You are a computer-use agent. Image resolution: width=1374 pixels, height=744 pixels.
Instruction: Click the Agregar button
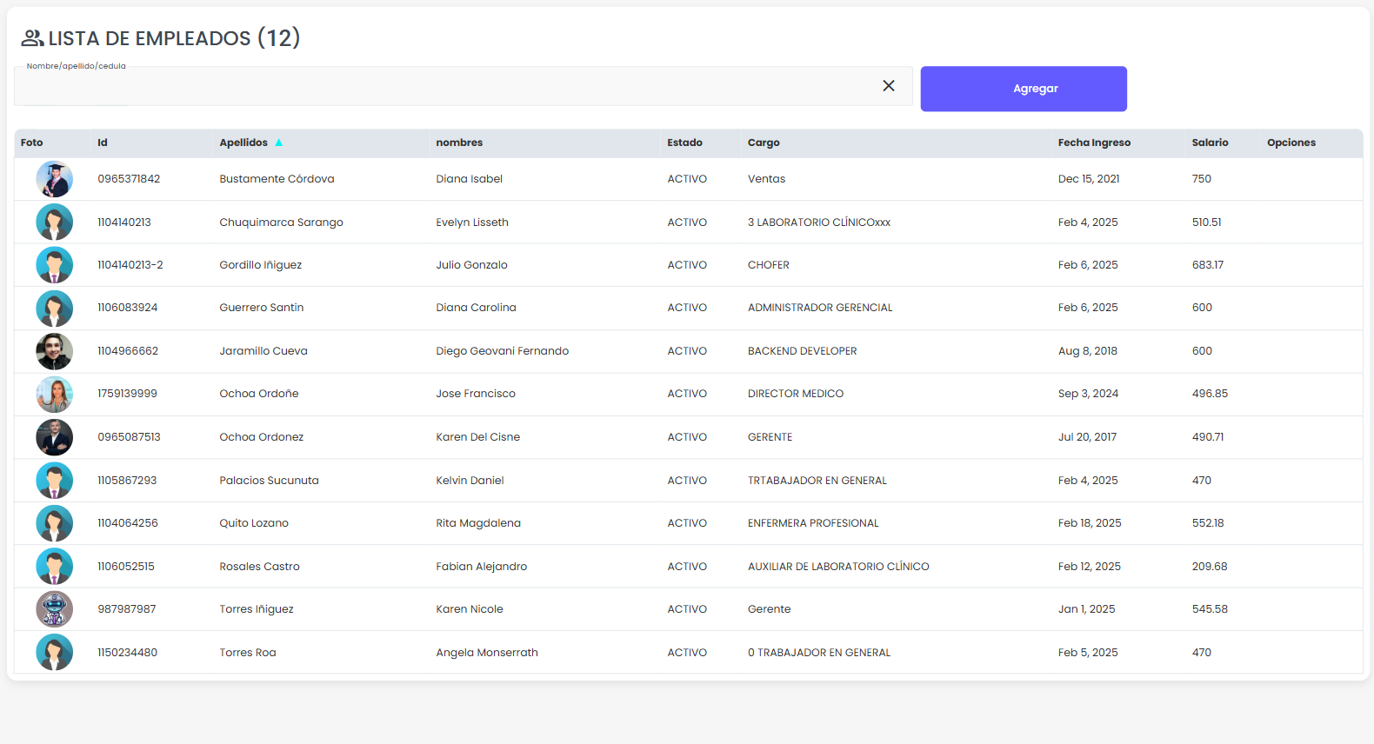[1023, 89]
